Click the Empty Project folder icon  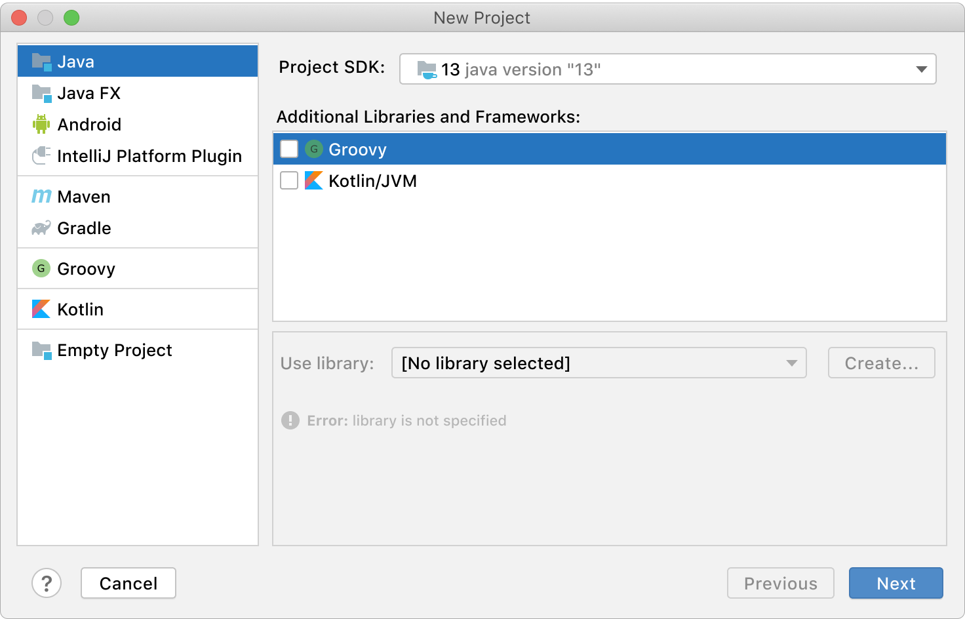pos(41,350)
